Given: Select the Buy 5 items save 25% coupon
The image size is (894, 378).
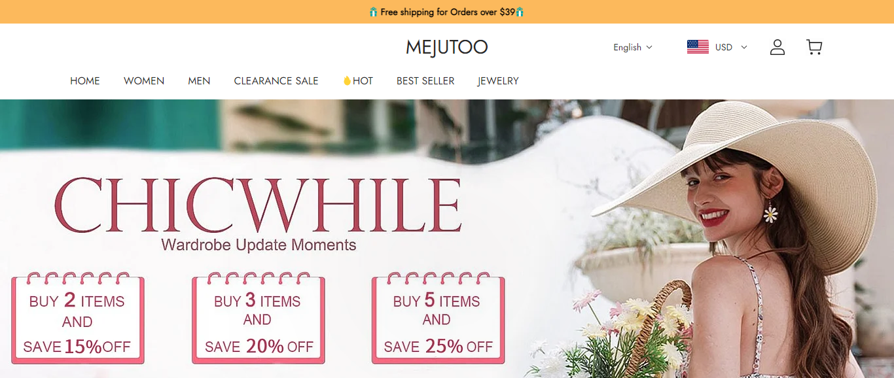Looking at the screenshot, I should tap(438, 318).
